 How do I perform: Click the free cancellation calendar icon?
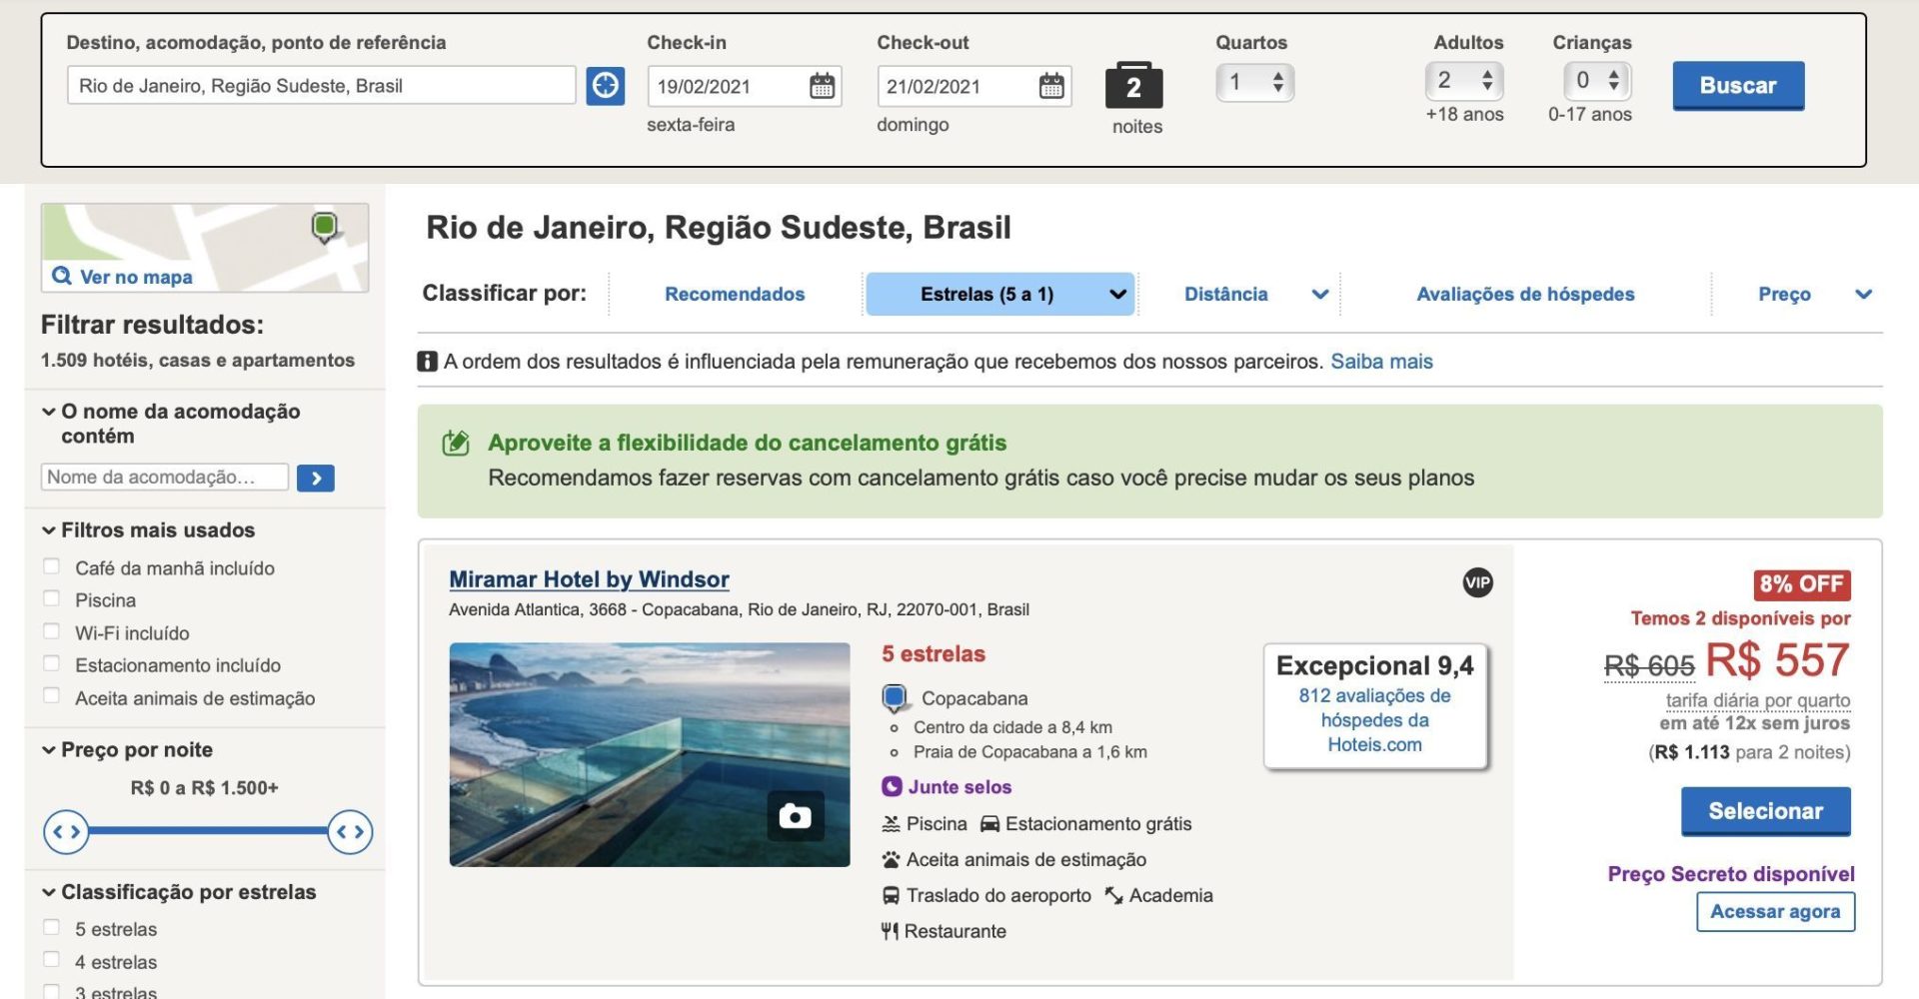(x=456, y=443)
